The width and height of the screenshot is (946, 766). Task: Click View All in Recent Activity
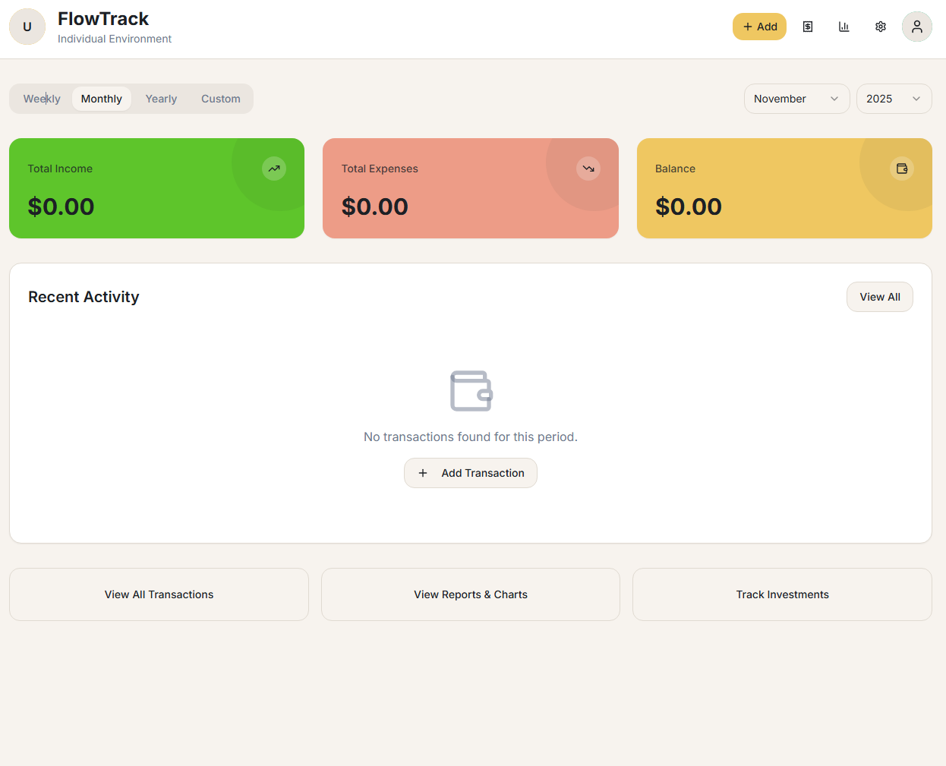point(879,296)
